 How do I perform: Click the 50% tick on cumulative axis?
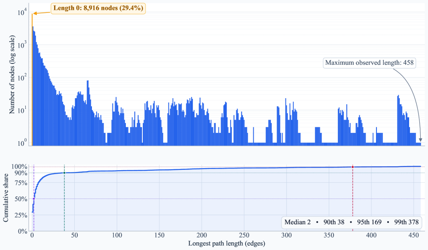[21, 199]
